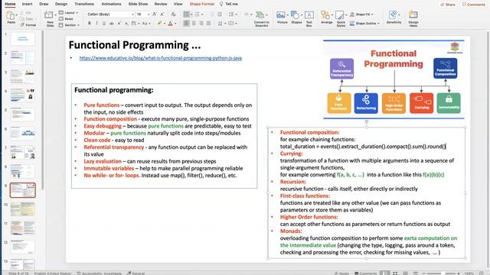This screenshot has width=490, height=275.
Task: Click the Format painter button
Action: point(28,24)
